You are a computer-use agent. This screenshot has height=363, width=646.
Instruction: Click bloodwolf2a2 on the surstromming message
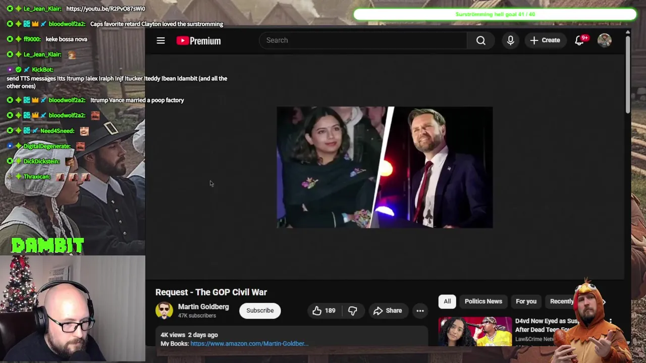tap(67, 24)
